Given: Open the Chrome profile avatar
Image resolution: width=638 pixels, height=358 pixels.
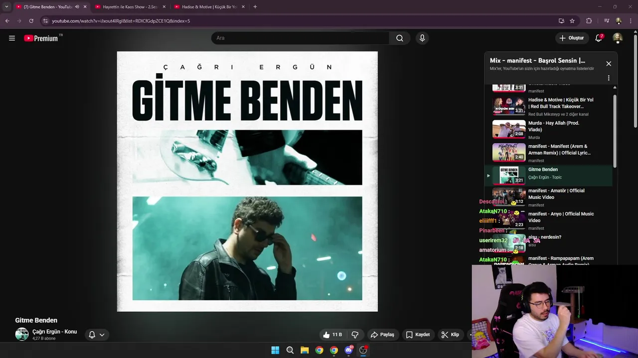Looking at the screenshot, I should [619, 21].
